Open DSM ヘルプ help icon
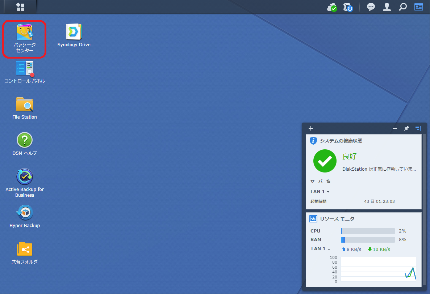 pos(24,144)
